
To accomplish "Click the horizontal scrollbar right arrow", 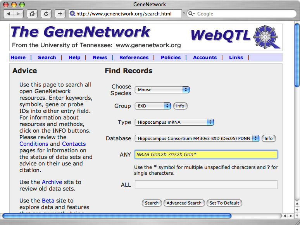I will 291,216.
